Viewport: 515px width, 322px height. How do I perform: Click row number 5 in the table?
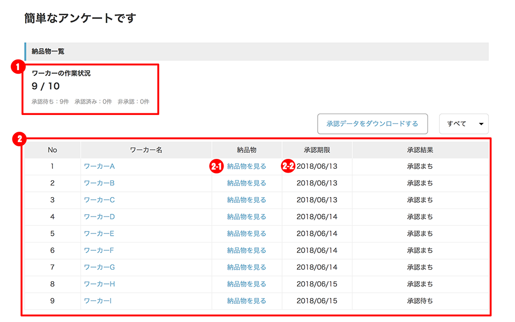[x=52, y=234]
